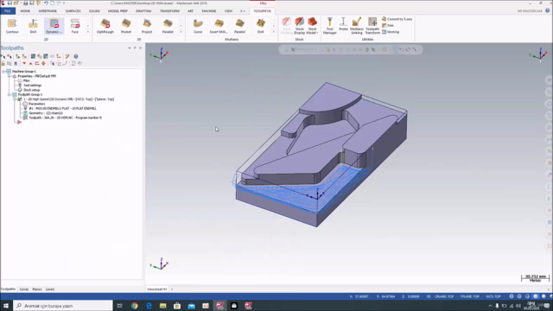Select the Contour 2D toolpath
This screenshot has width=553, height=311.
pyautogui.click(x=12, y=26)
